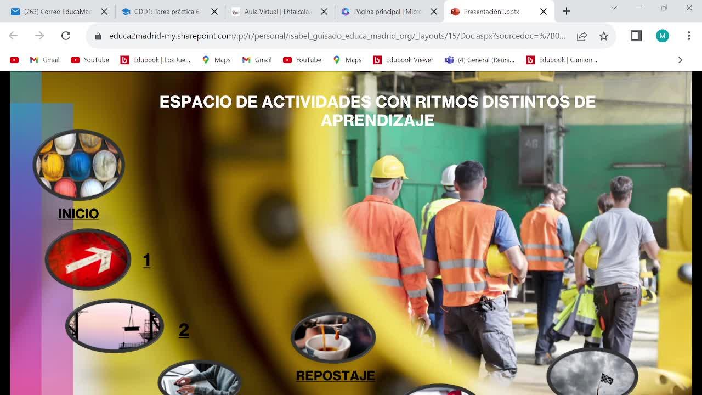Click the INICIO link on the slide
702x395 pixels.
[78, 214]
